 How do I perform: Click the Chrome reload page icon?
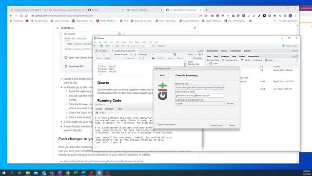(x=21, y=16)
